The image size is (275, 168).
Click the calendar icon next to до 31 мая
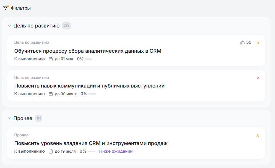tap(51, 59)
